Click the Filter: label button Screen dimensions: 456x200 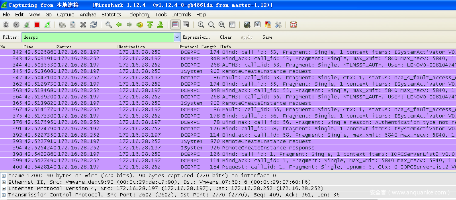[10, 37]
